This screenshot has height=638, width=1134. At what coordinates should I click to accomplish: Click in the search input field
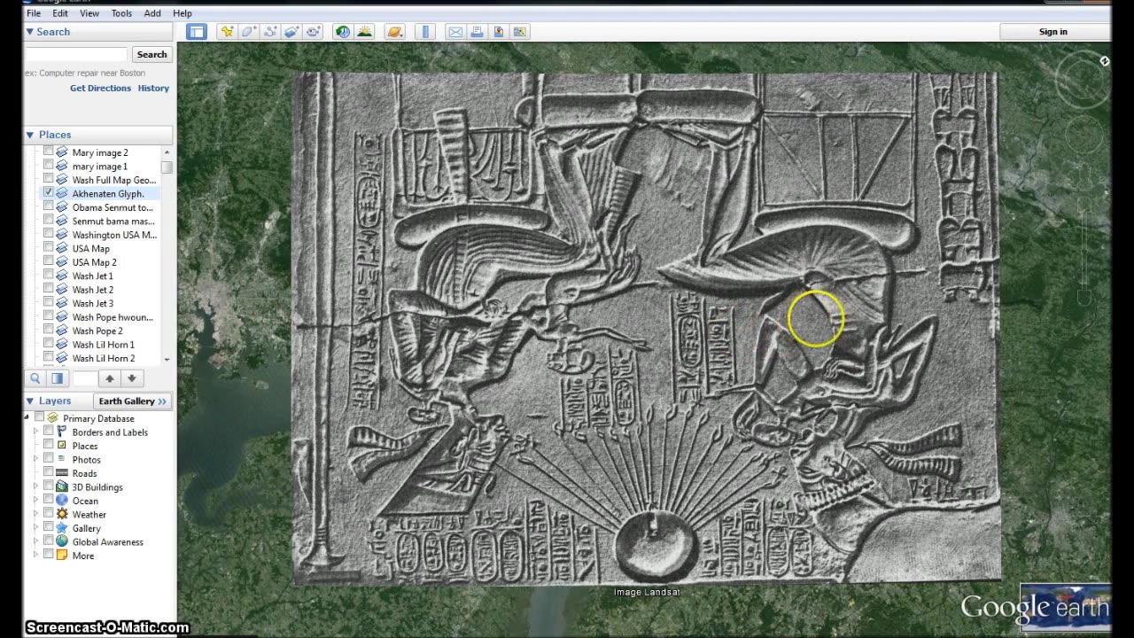76,54
